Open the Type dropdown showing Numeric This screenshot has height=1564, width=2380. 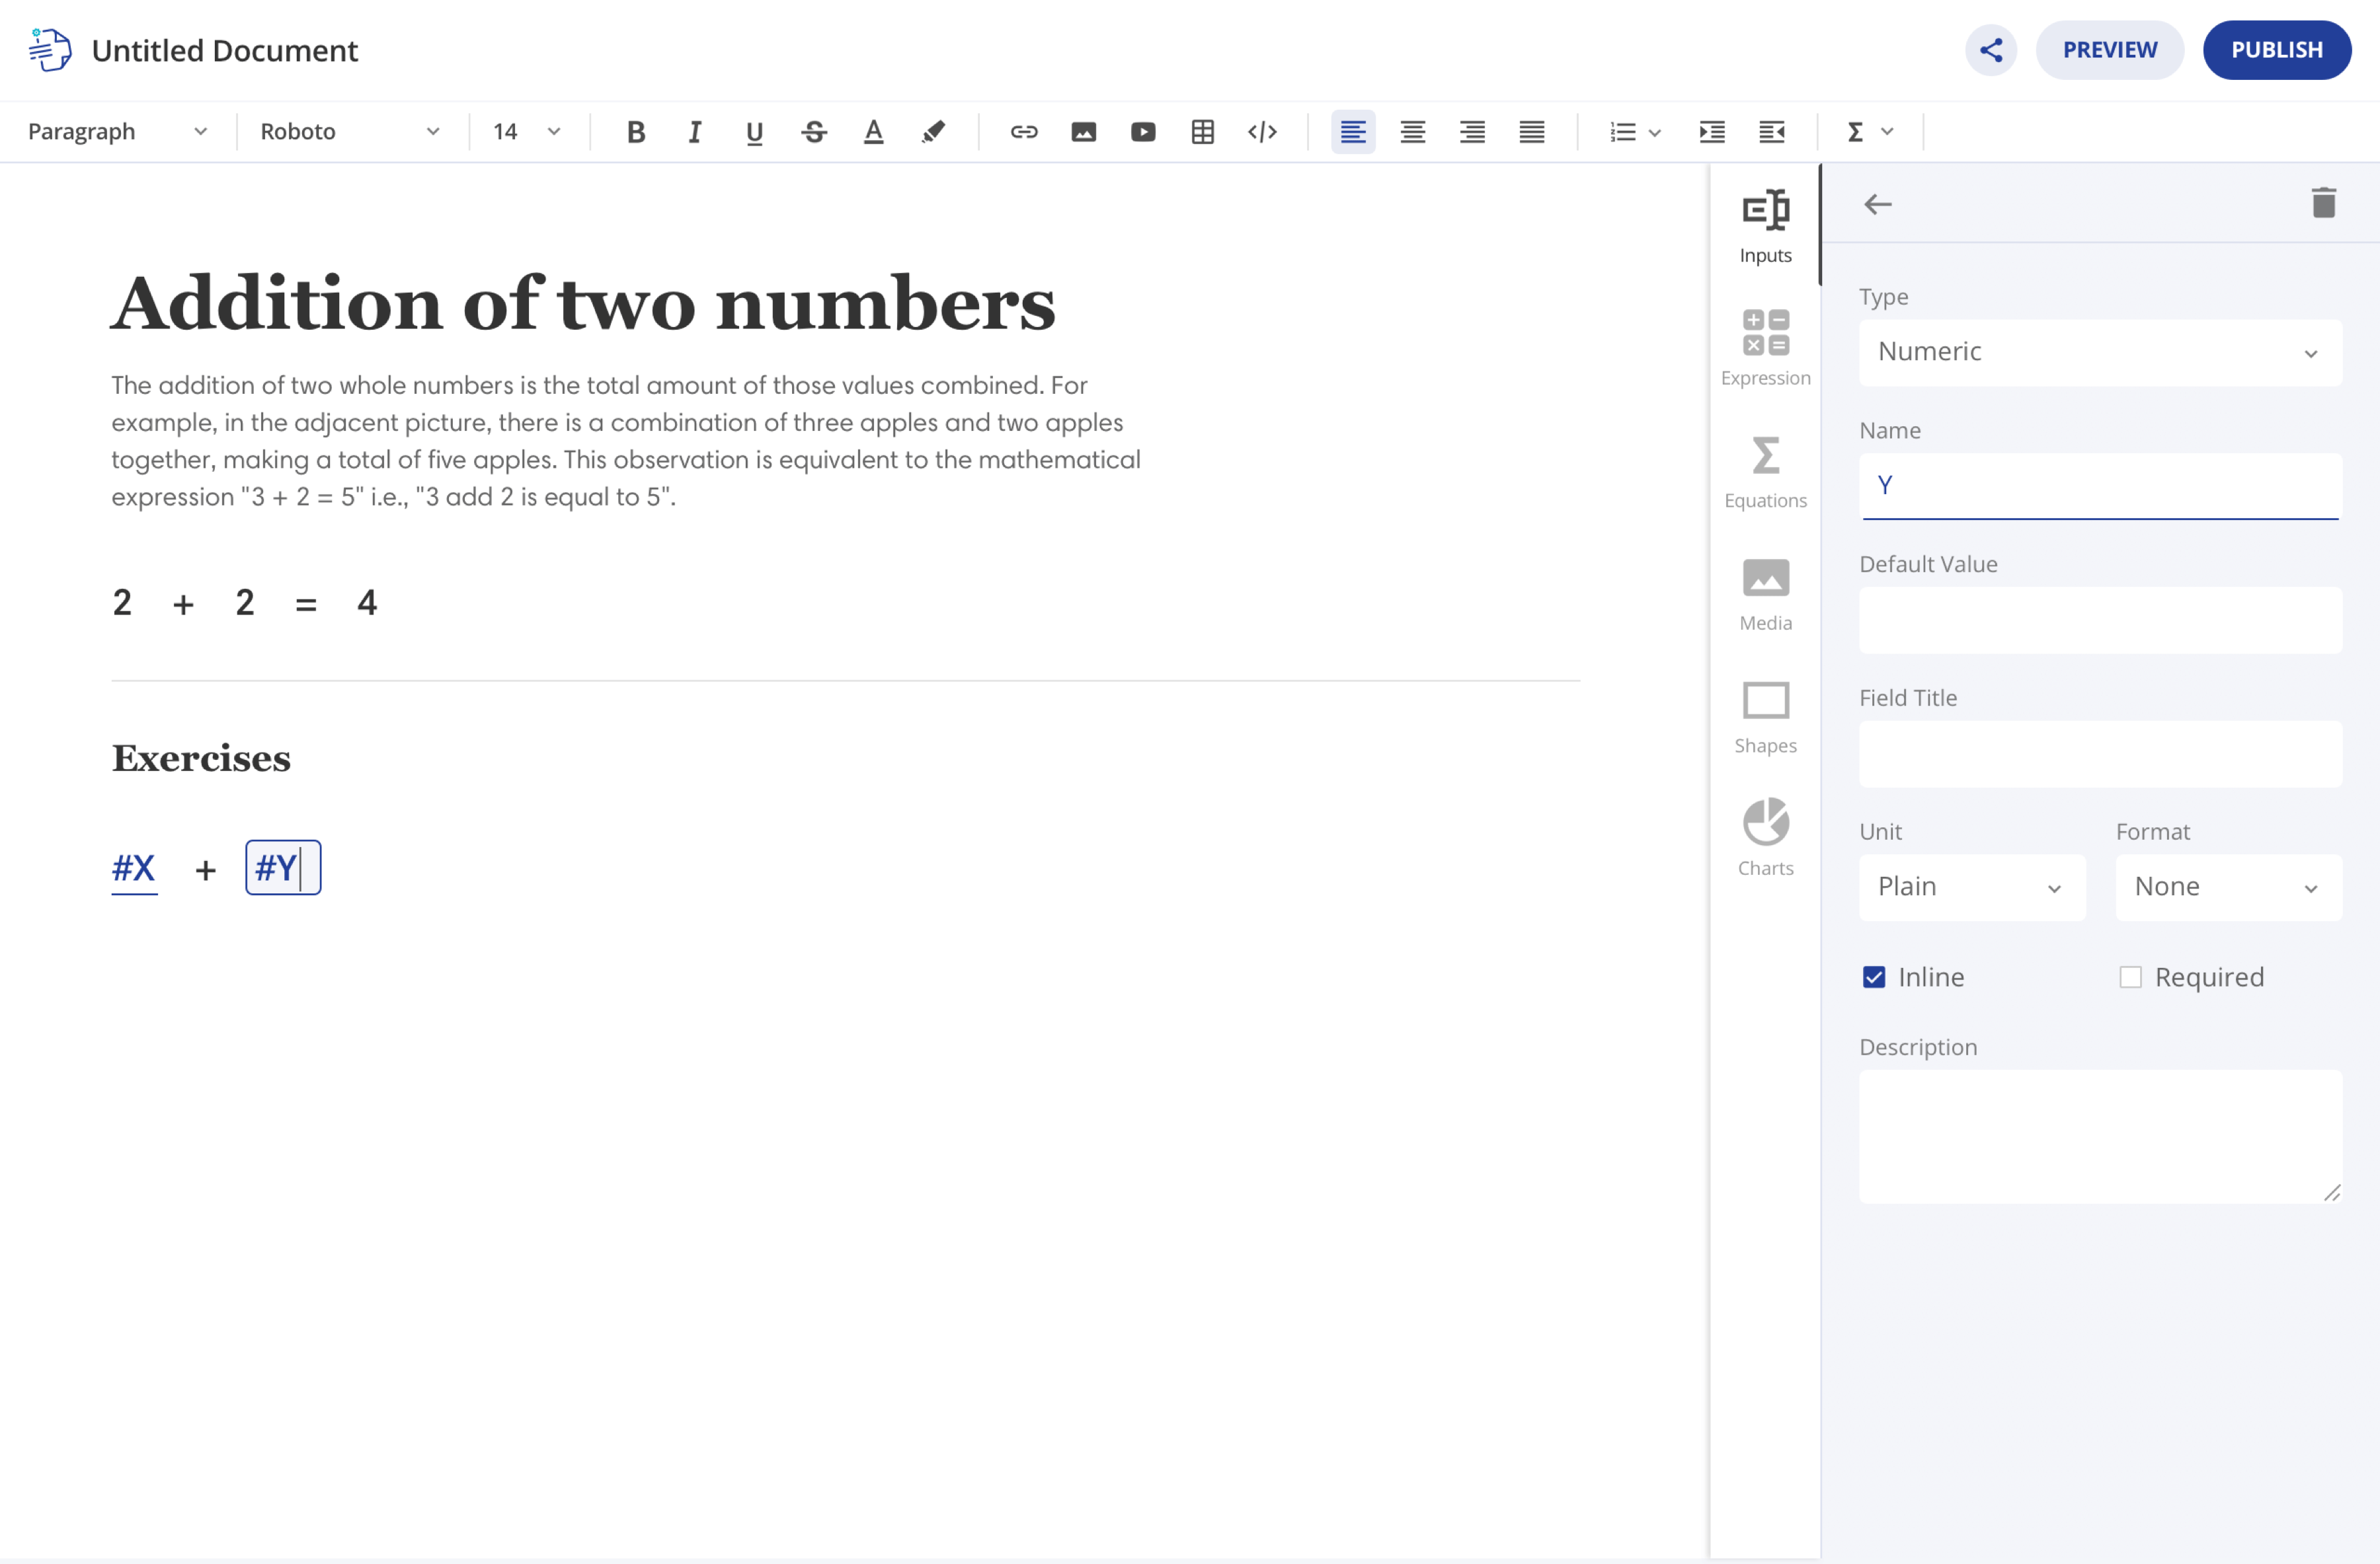click(2098, 353)
